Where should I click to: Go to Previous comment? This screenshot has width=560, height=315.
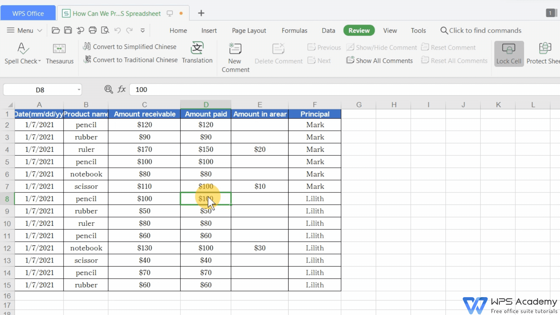point(324,47)
